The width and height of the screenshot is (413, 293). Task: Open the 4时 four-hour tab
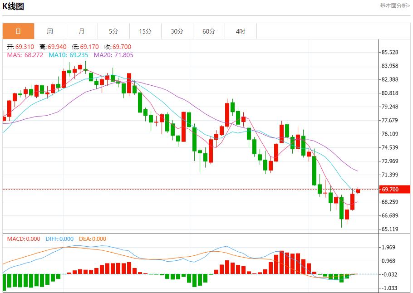pyautogui.click(x=241, y=31)
